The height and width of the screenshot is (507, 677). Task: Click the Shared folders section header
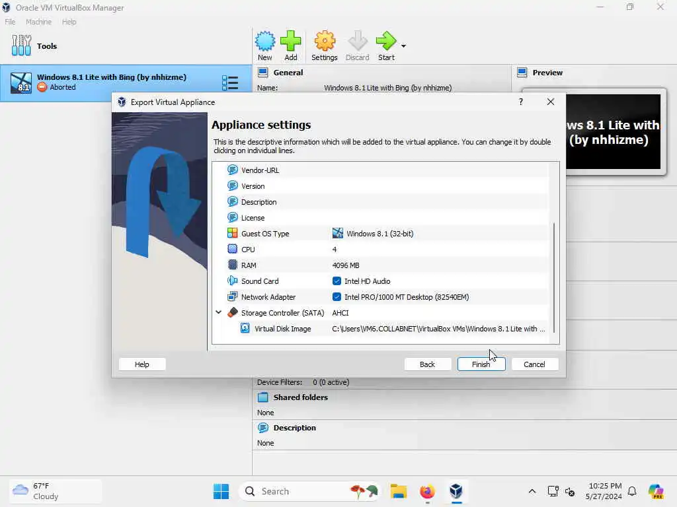point(301,397)
